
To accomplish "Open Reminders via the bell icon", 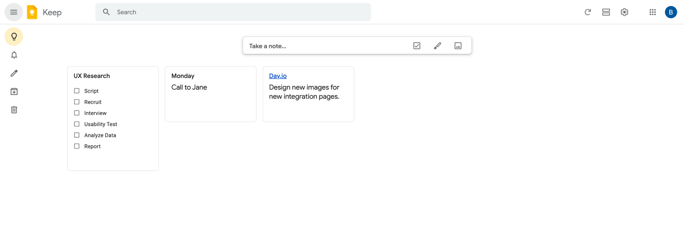I will 14,55.
